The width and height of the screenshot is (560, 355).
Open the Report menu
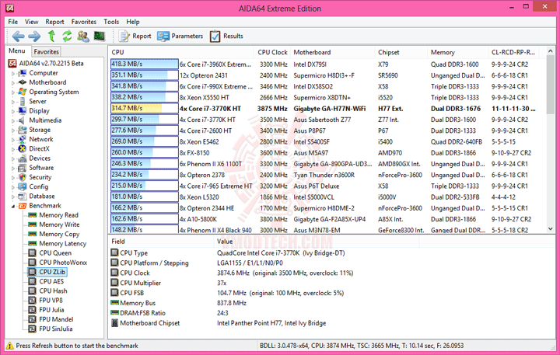tap(54, 22)
